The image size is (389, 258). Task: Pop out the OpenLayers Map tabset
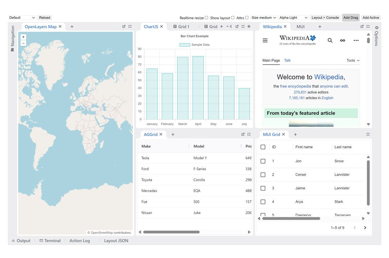pyautogui.click(x=124, y=26)
